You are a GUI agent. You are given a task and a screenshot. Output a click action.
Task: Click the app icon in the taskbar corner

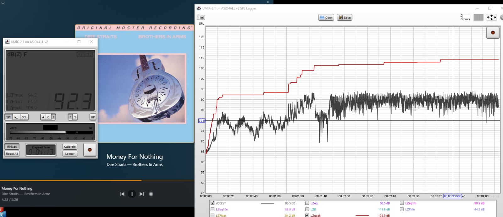(x=3, y=213)
